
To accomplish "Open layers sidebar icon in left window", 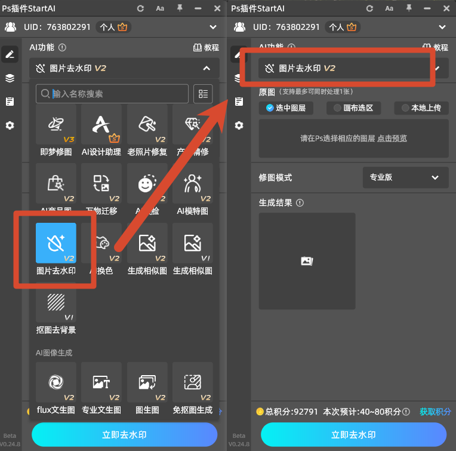I will click(x=10, y=78).
